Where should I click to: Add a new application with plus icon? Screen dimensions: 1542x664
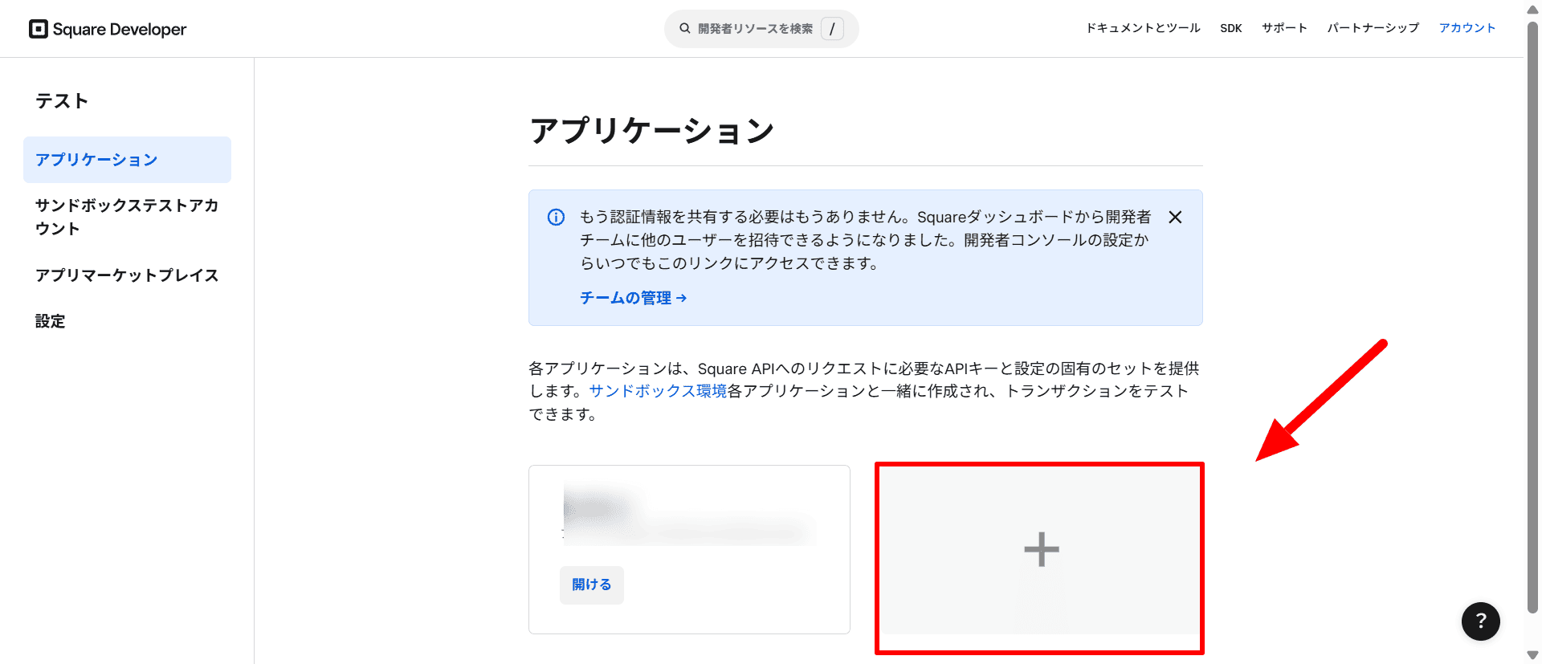[x=1041, y=550]
